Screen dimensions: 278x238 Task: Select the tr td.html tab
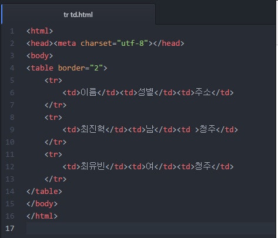pos(78,15)
